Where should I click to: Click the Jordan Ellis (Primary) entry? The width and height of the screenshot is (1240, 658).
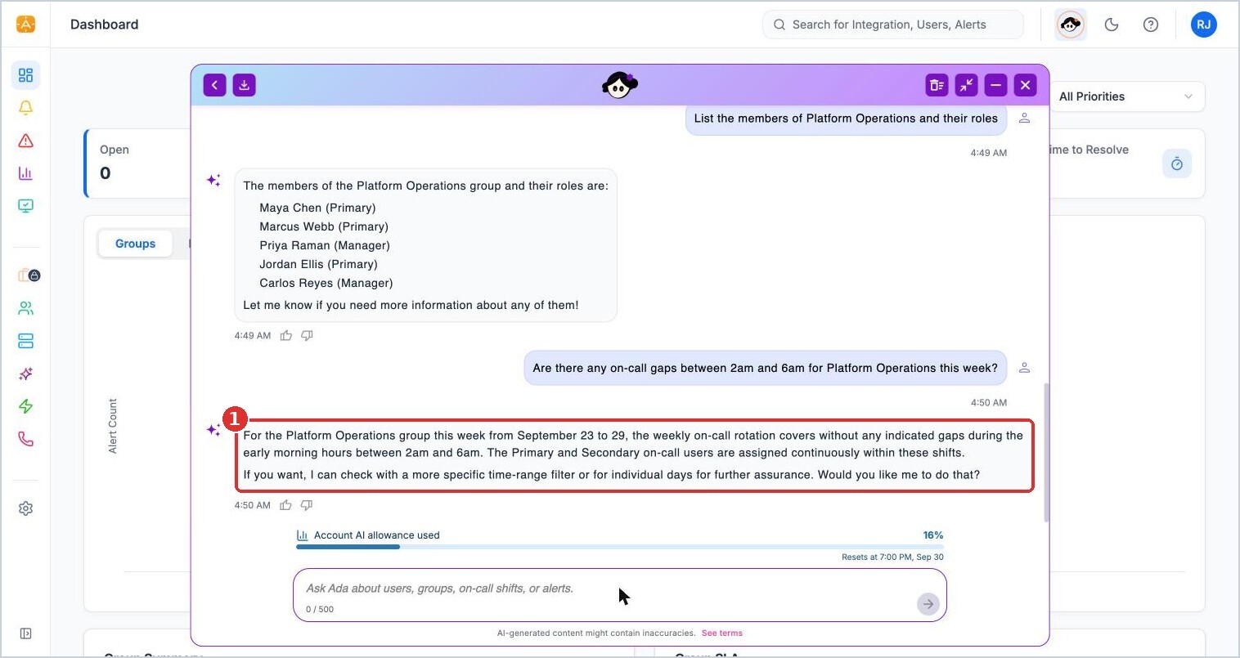(x=318, y=264)
